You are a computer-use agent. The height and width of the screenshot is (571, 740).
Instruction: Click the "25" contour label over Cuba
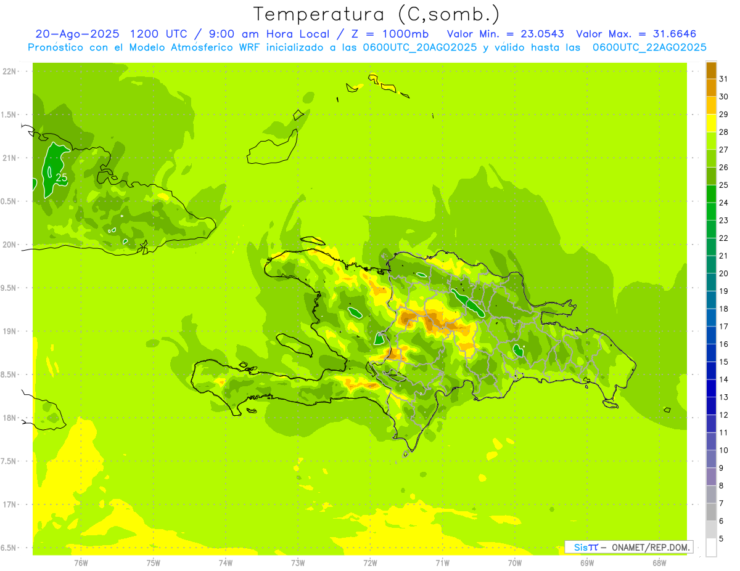point(62,177)
